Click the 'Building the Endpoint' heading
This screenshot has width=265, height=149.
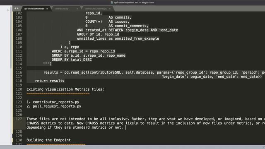click(x=49, y=140)
